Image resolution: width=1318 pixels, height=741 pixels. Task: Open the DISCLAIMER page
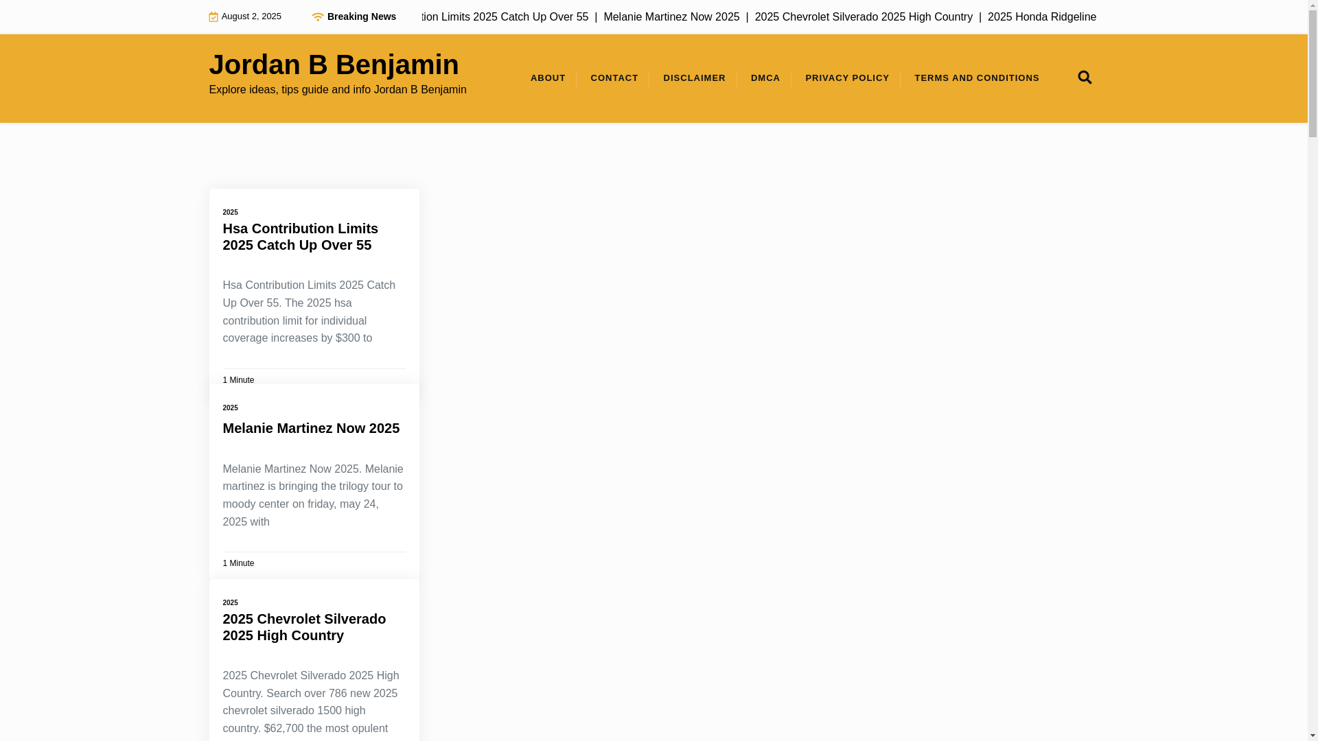[x=694, y=78]
